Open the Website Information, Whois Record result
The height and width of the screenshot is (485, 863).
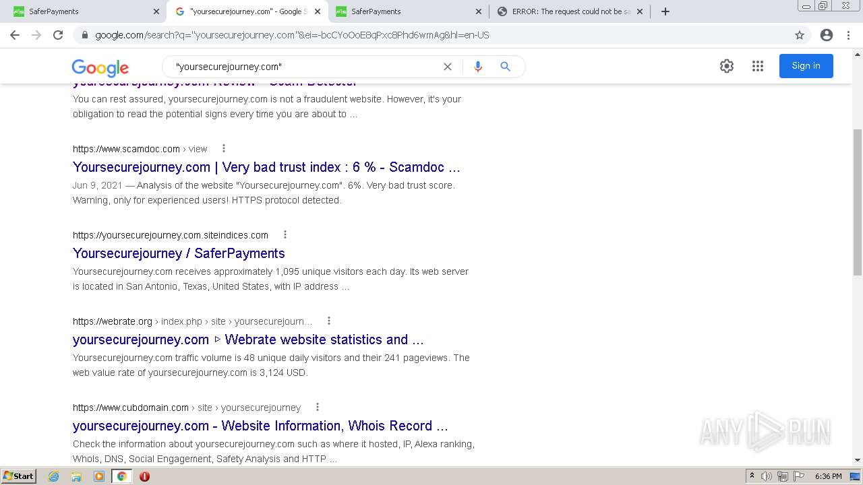pyautogui.click(x=260, y=426)
